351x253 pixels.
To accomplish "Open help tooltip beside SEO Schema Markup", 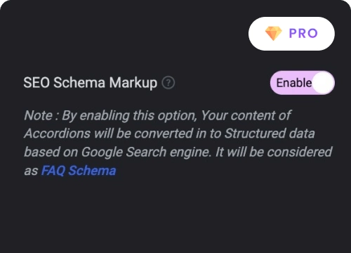I will 168,83.
